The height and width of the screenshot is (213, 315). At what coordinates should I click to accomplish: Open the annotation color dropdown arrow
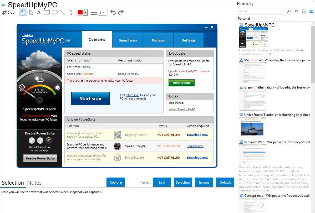(x=85, y=12)
